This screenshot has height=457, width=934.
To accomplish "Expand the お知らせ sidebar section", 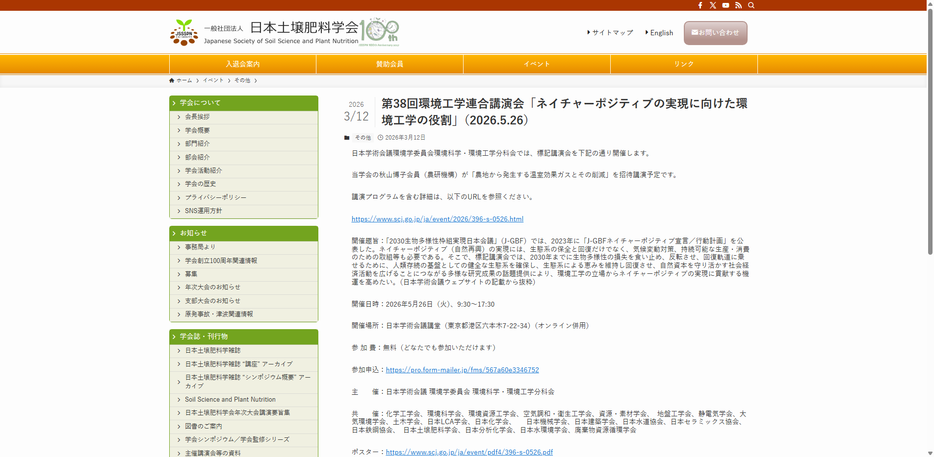I will 244,233.
